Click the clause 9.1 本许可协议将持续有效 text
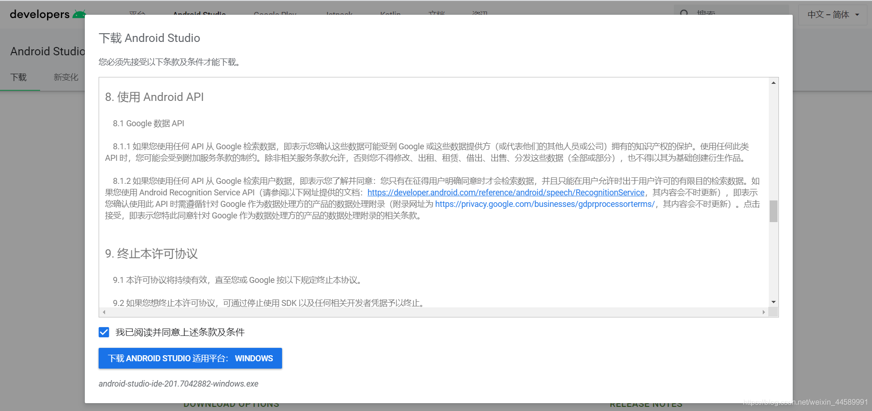 click(x=238, y=280)
